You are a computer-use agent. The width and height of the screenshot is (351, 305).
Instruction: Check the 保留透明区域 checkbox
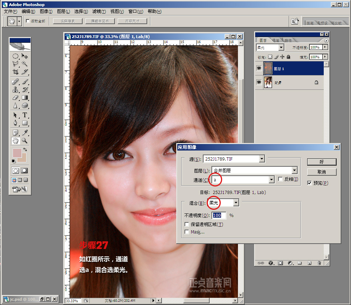pyautogui.click(x=187, y=224)
